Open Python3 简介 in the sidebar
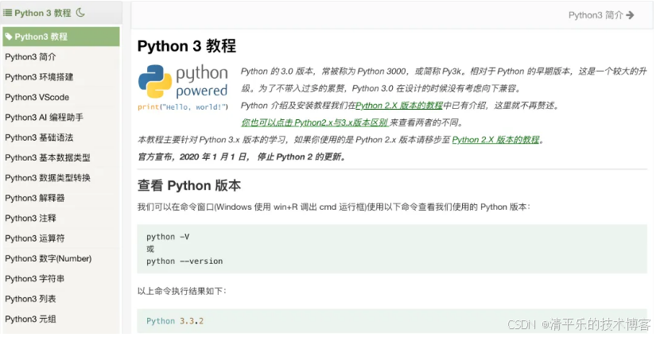The image size is (660, 337). (30, 56)
